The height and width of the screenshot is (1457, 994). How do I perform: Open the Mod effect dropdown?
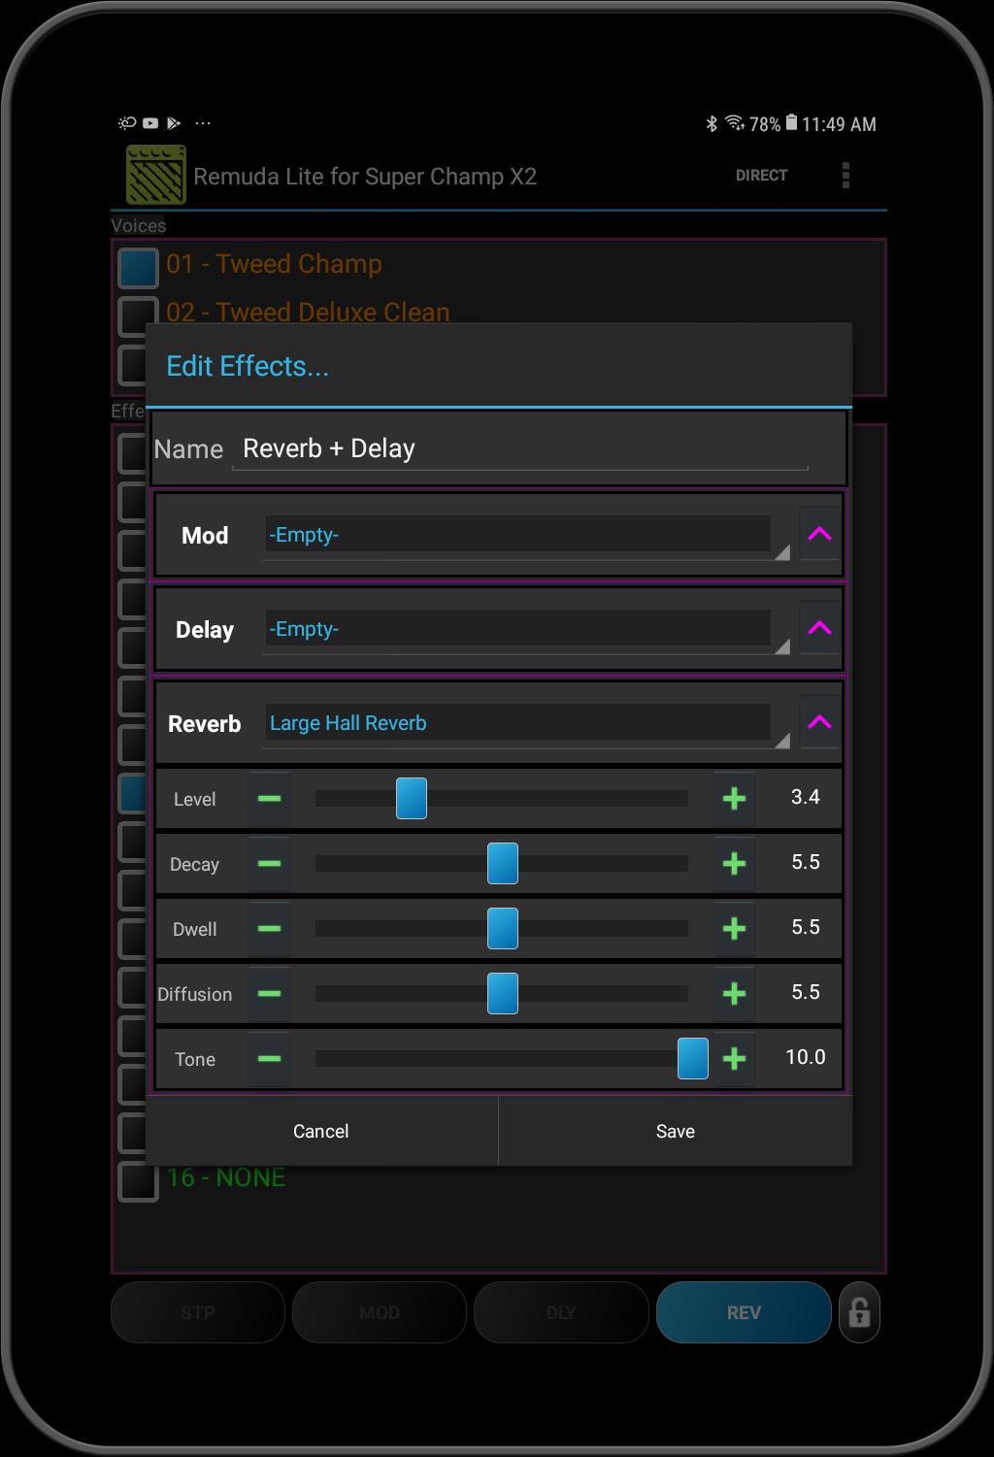[526, 536]
